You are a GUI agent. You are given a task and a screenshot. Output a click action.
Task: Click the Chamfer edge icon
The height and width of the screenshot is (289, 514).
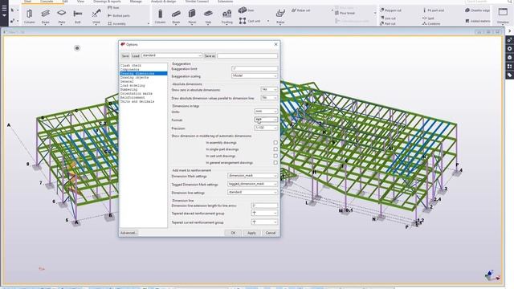click(x=467, y=10)
